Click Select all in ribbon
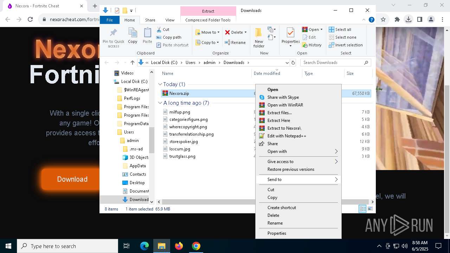This screenshot has height=253, width=450. coord(340,30)
